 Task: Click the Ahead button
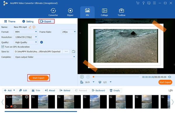click(50, 90)
